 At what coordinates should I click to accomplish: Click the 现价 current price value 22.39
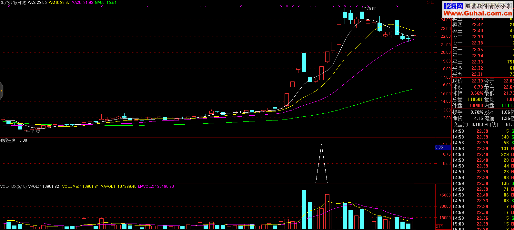[477, 81]
